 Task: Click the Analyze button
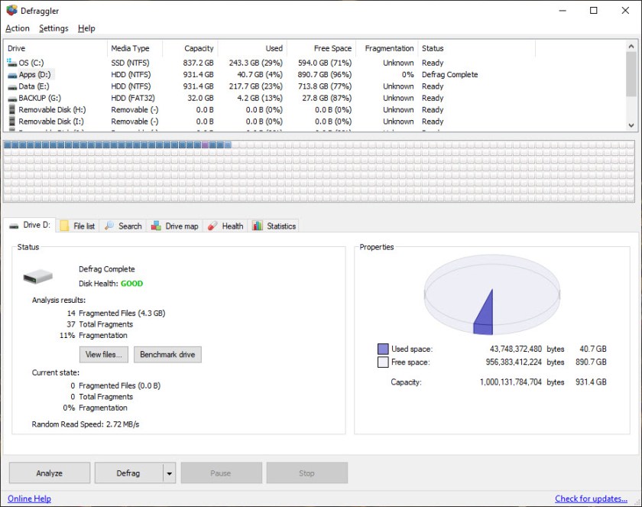(50, 473)
